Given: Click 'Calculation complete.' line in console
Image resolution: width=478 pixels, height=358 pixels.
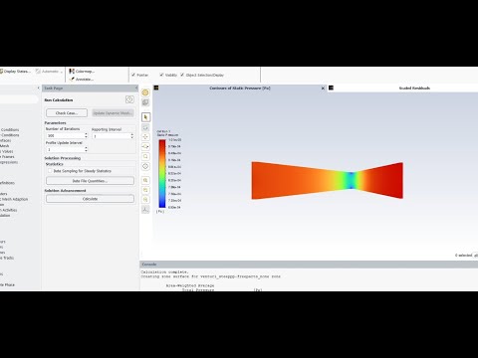Looking at the screenshot, I should 164,272.
